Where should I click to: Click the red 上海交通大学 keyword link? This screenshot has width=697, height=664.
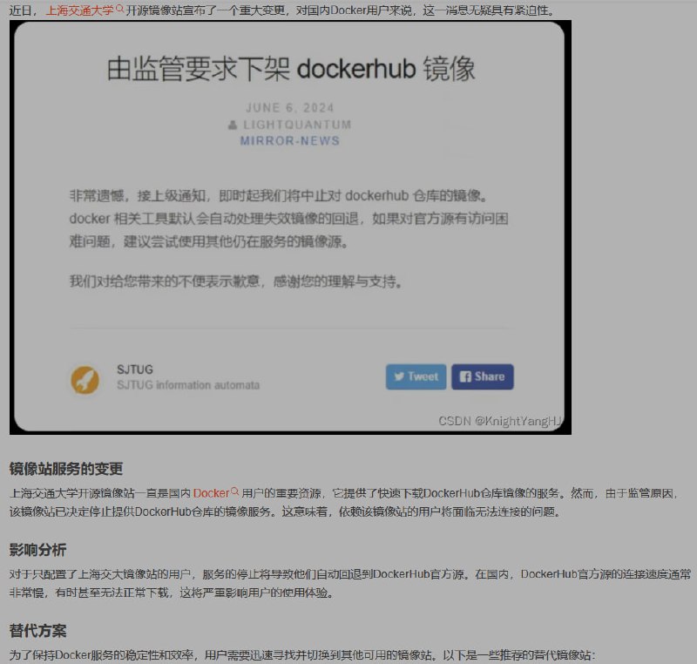(79, 10)
